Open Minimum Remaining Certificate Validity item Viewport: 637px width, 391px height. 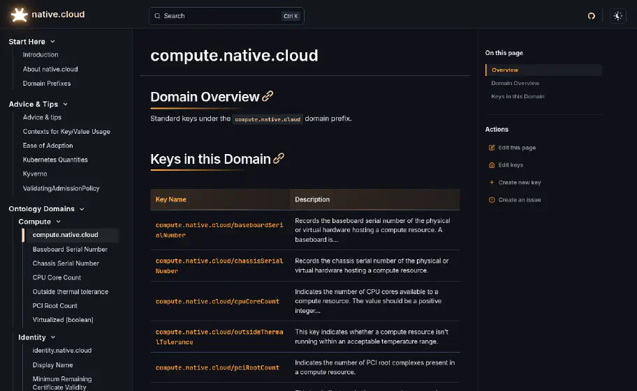point(61,383)
